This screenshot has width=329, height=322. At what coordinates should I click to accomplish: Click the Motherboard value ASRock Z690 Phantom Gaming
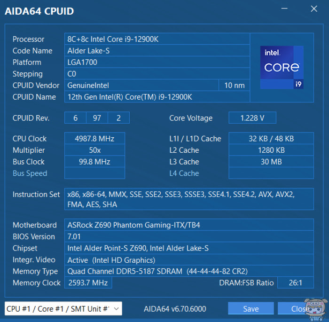pos(189,225)
